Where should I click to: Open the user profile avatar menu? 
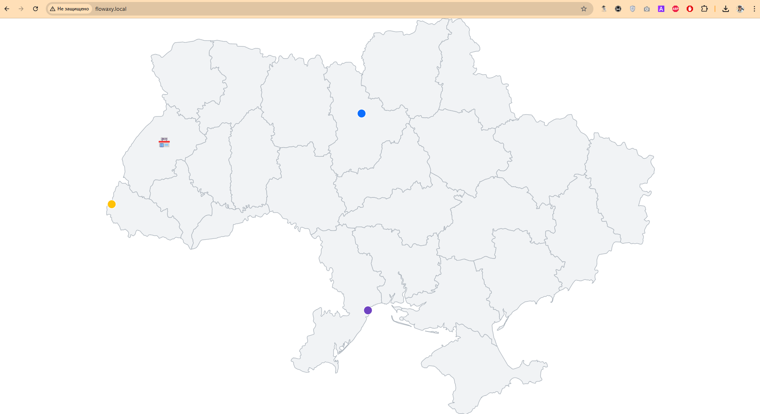740,9
